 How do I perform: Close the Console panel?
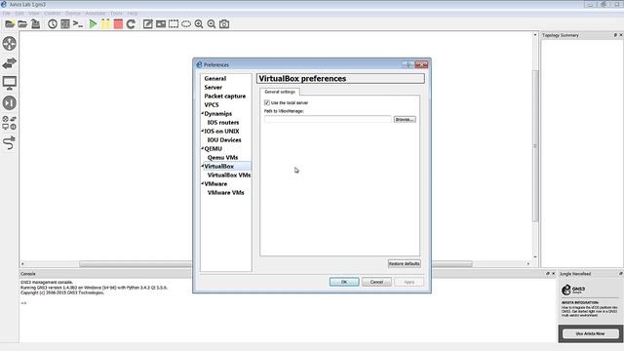pos(553,274)
